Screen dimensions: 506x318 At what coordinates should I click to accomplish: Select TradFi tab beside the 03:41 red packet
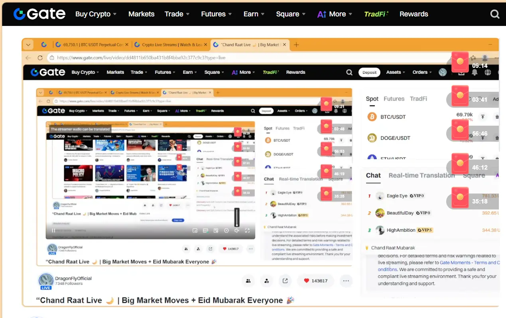point(418,99)
